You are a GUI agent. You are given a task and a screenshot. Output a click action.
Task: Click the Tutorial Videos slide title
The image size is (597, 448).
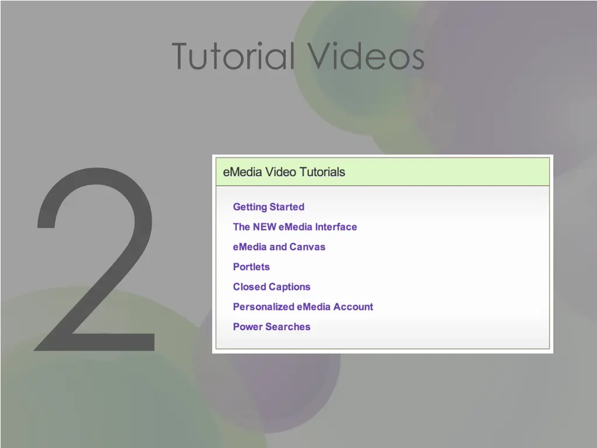[298, 57]
